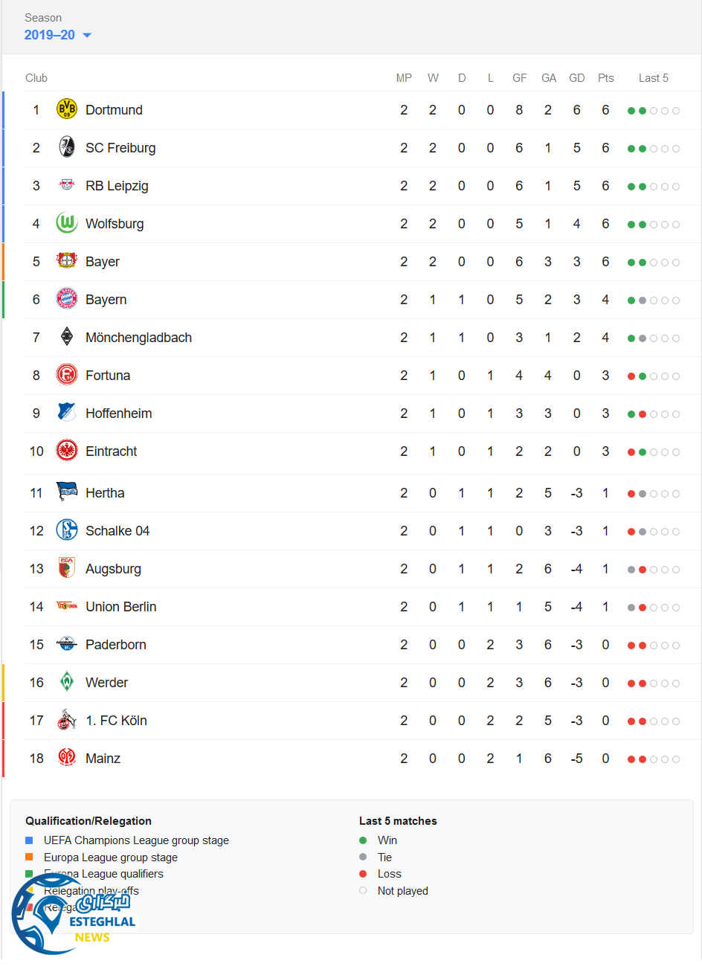Click the Esteghlal News watermark logo
702x975 pixels.
pyautogui.click(x=73, y=916)
